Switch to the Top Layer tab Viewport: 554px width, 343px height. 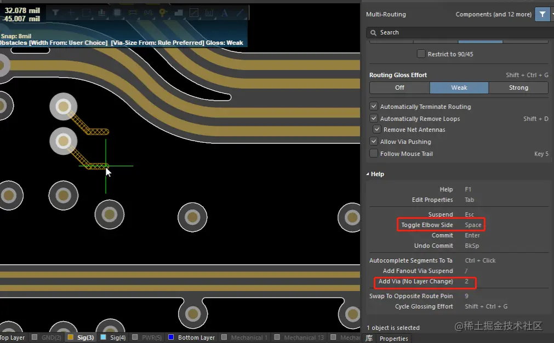[x=13, y=338]
